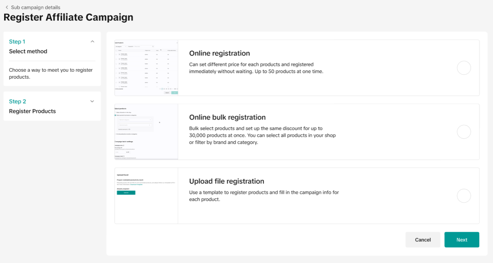Screen dimensions: 493x263
Task: Switch to the Step 2 label
Action: click(18, 101)
